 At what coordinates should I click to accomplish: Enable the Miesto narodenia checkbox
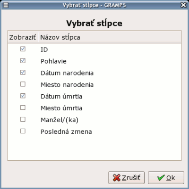pyautogui.click(x=23, y=84)
